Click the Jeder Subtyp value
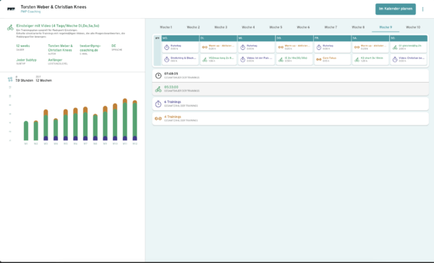434x263 pixels. click(x=26, y=60)
